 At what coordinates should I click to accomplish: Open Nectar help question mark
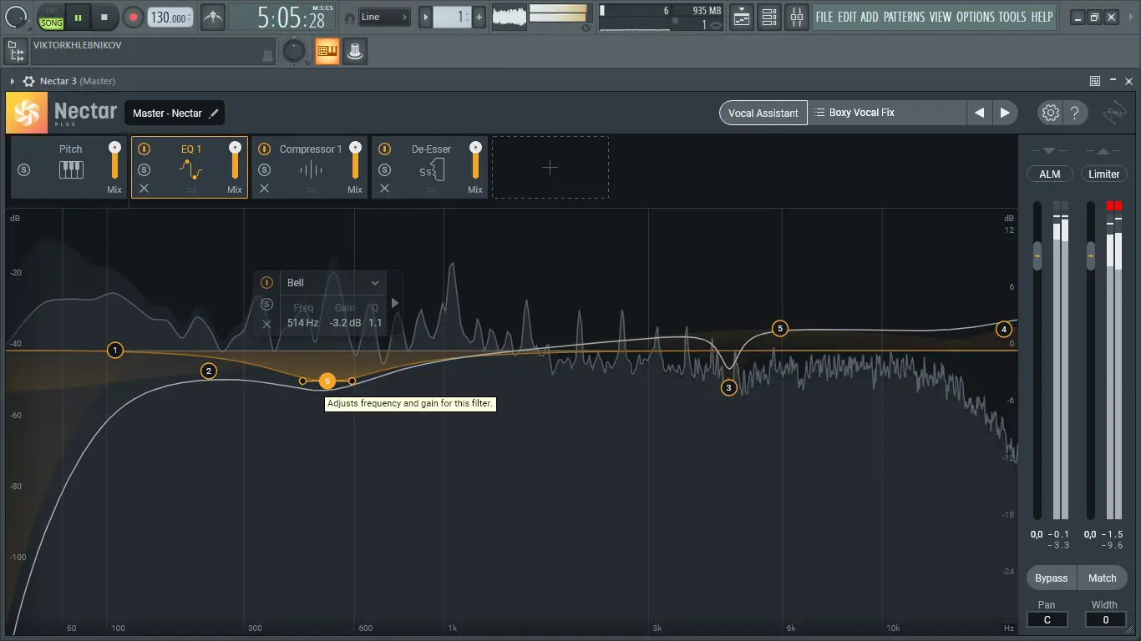point(1075,113)
